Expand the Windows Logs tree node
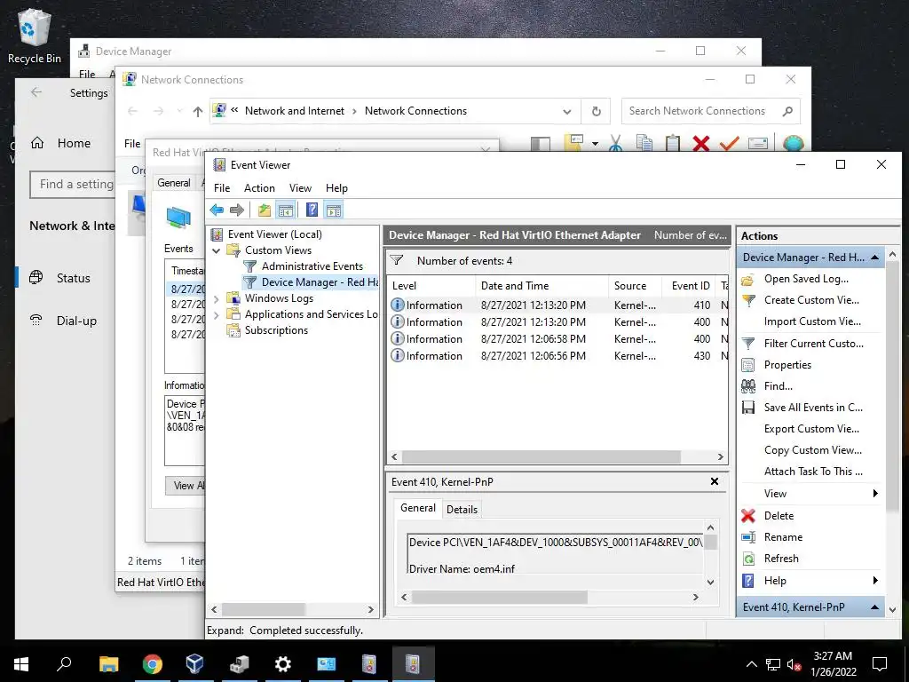The height and width of the screenshot is (682, 909). [217, 298]
